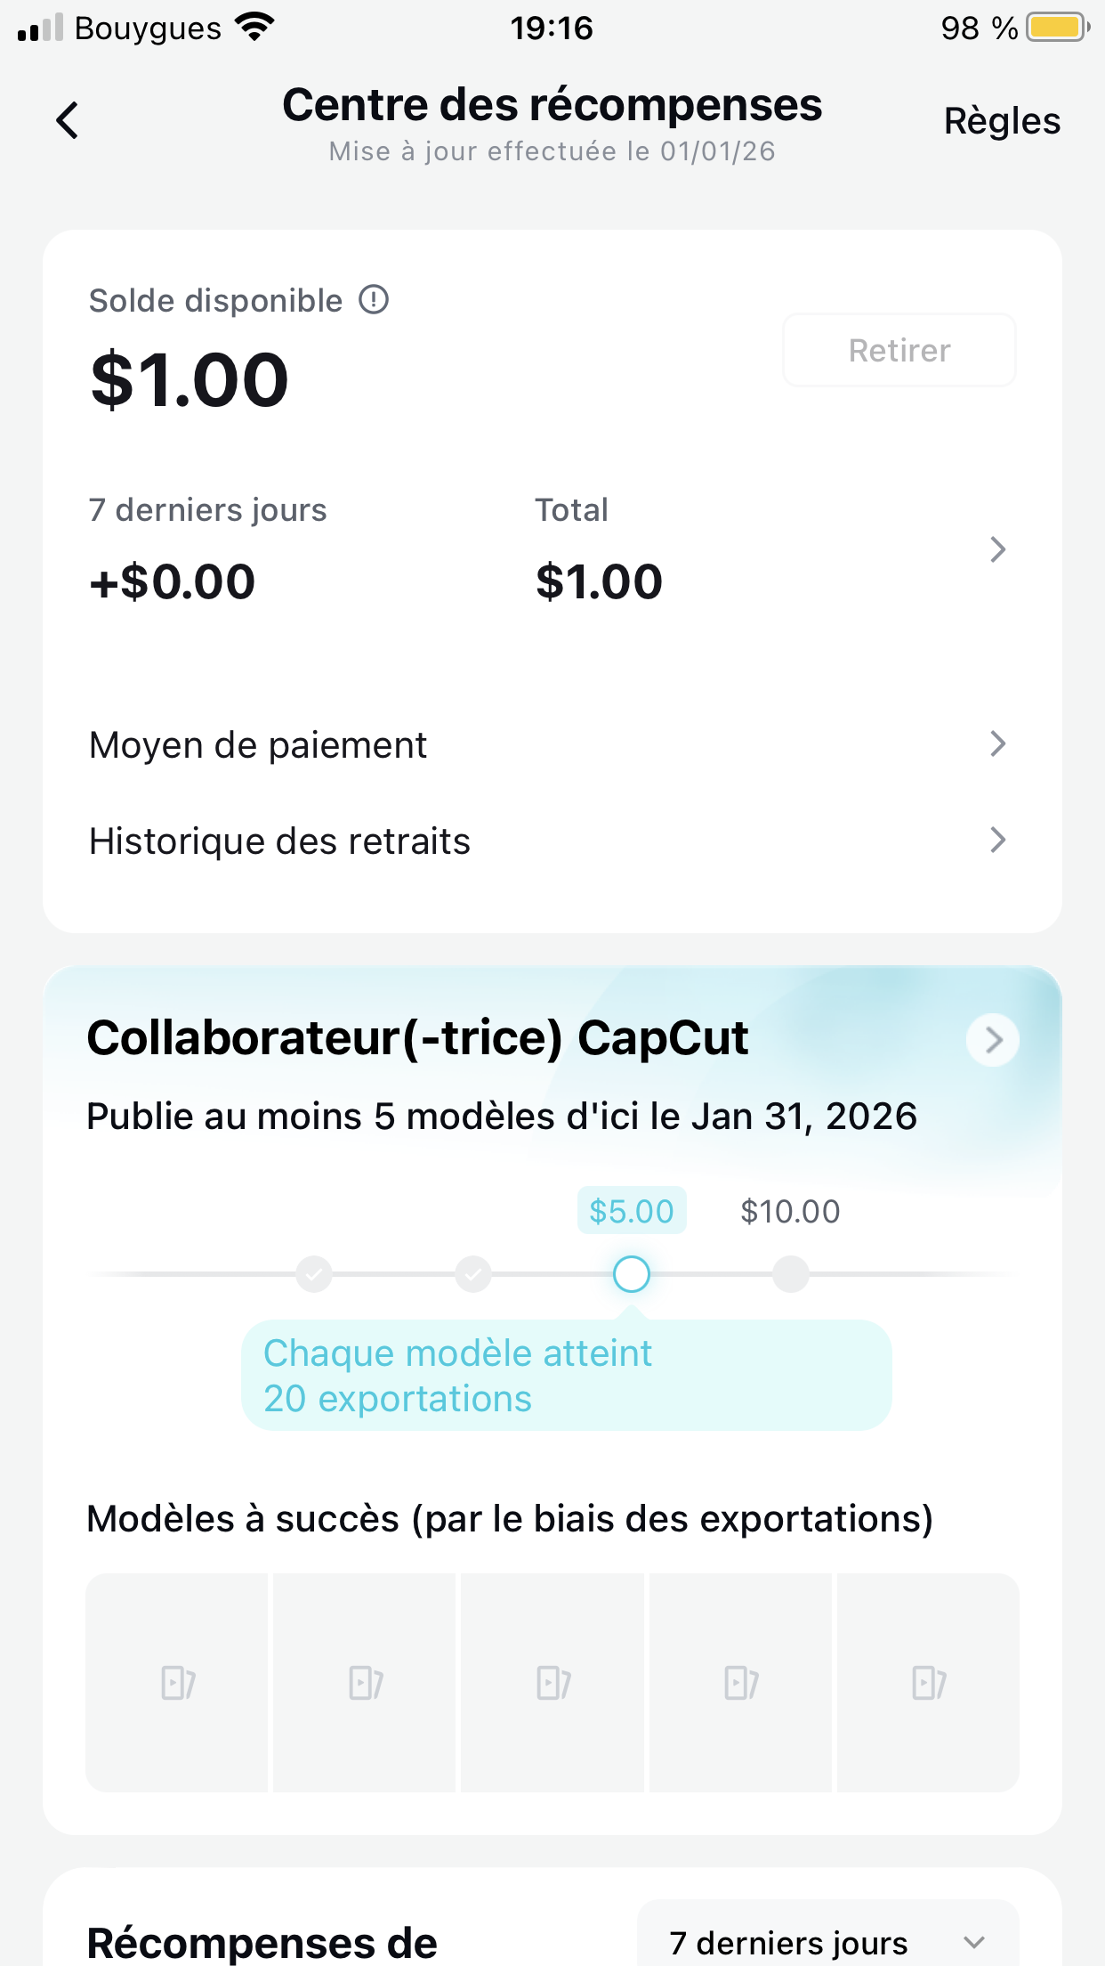Tap the fifth empty template slot
The width and height of the screenshot is (1105, 1966).
point(928,1682)
